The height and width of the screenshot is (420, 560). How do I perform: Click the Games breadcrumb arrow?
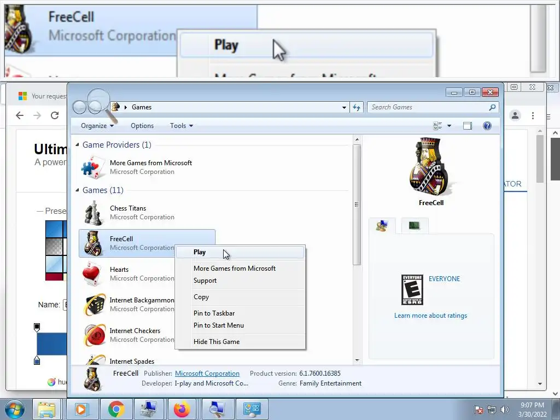click(125, 107)
